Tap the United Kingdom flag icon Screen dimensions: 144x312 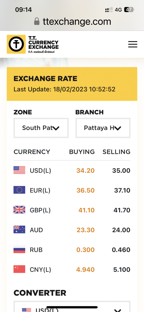(19, 210)
